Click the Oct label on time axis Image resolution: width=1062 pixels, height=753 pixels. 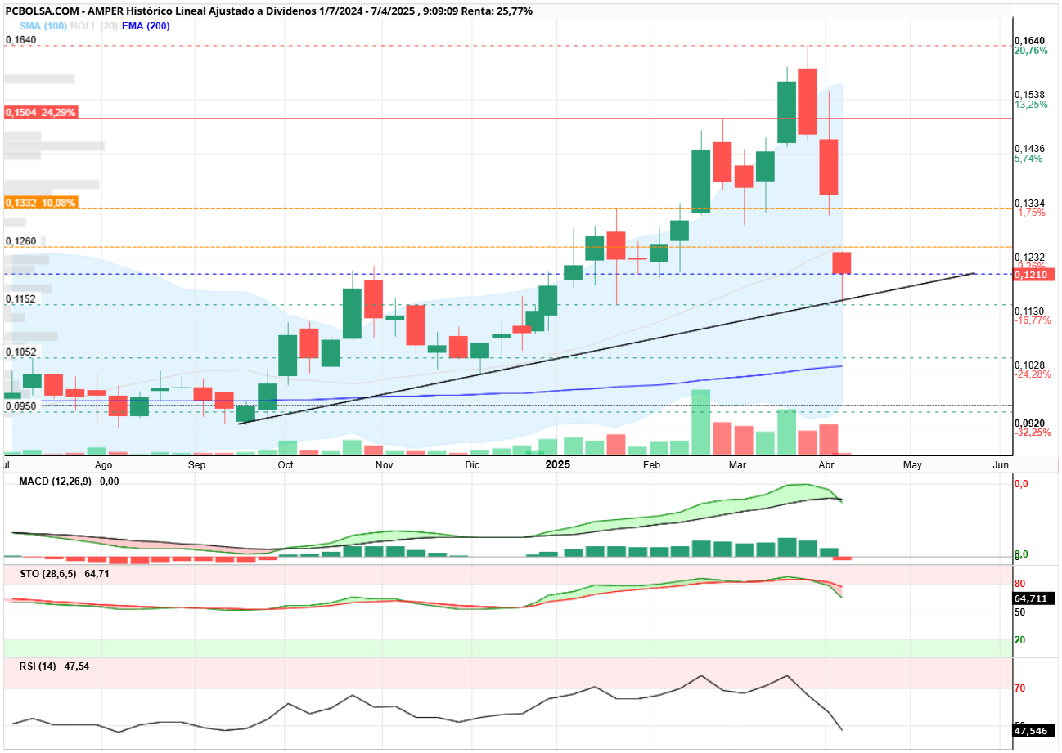(x=285, y=464)
